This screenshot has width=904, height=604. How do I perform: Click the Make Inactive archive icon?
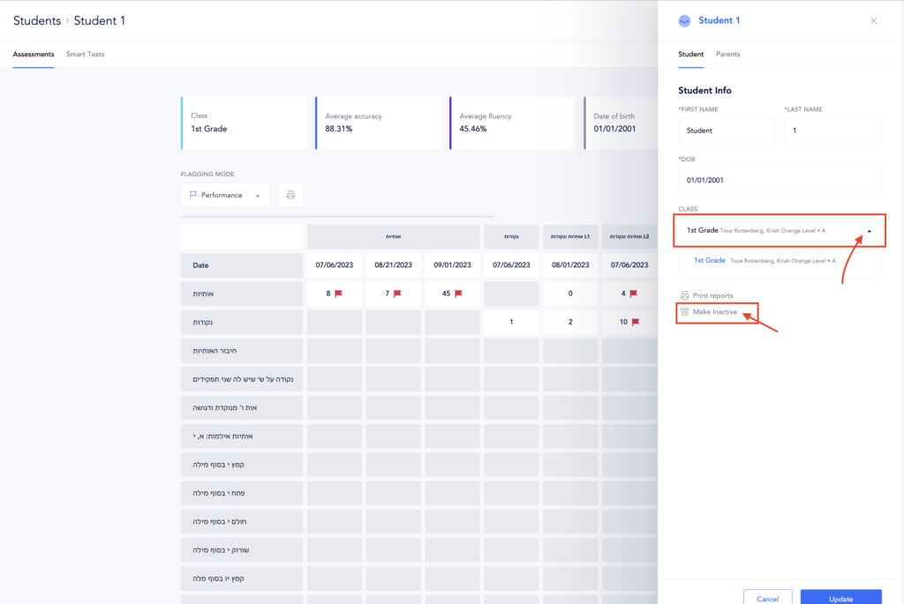684,312
